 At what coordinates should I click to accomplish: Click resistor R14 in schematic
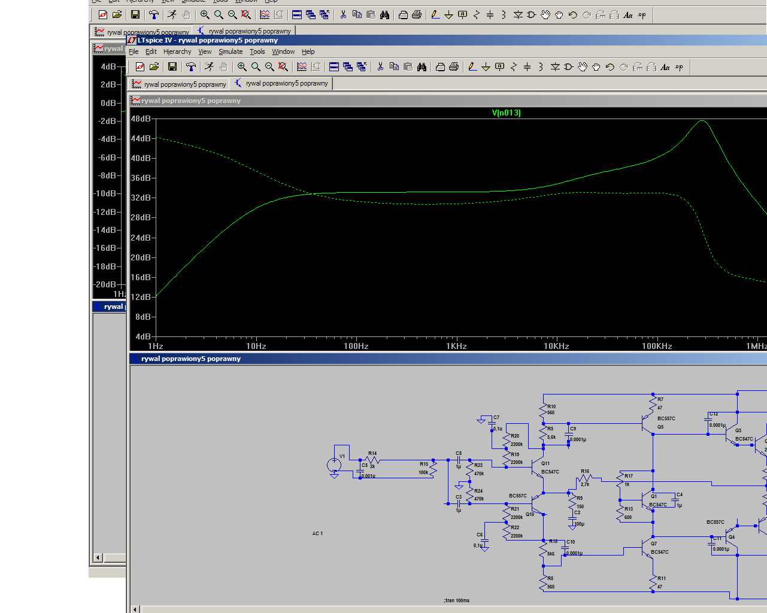click(x=372, y=460)
